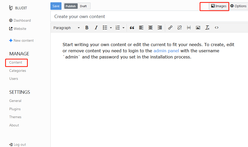248x147 pixels.
Task: Create New content from the sidebar
Action: point(22,40)
